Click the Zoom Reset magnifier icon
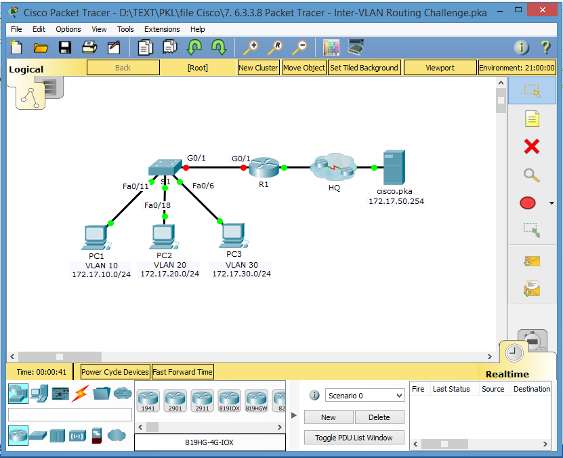 click(x=275, y=47)
